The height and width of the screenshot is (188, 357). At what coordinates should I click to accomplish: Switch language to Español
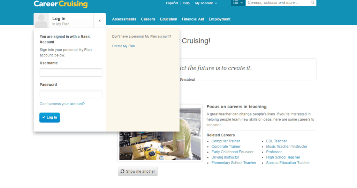[172, 3]
